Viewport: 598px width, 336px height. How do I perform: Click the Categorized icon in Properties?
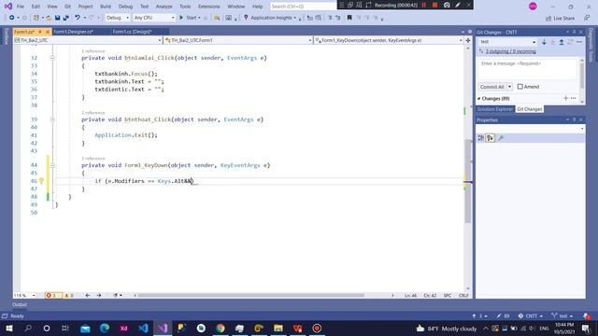coord(481,138)
